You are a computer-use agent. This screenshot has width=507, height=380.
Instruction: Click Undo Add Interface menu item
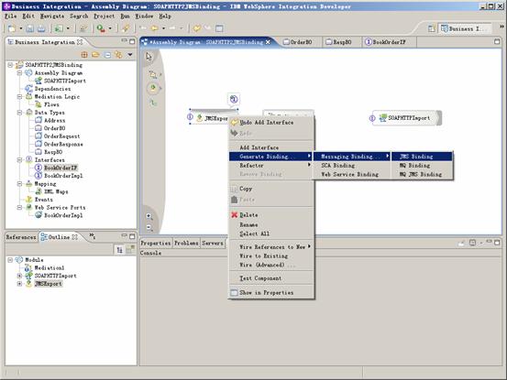(271, 123)
